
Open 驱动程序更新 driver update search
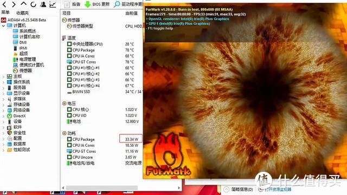click(x=128, y=4)
